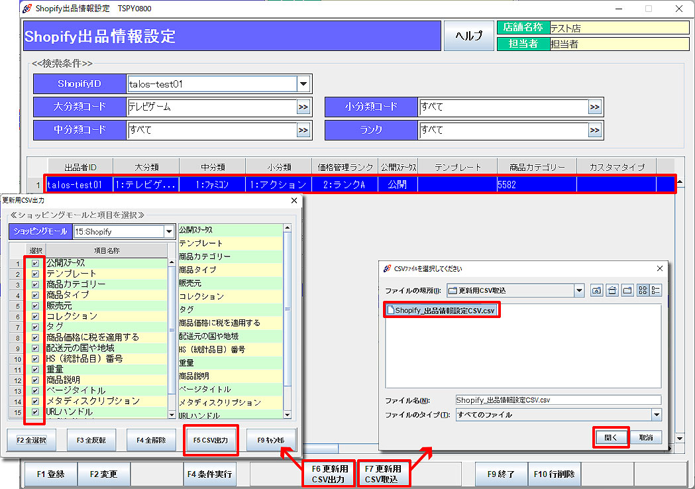Click the 価格管理ランク column header

click(345, 167)
